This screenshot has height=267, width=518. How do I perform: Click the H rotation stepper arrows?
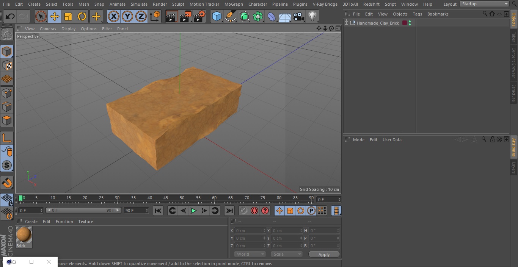(x=338, y=231)
